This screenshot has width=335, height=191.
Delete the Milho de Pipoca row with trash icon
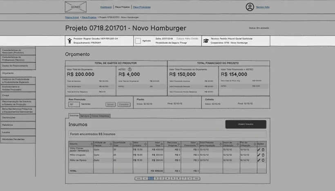coord(263,160)
